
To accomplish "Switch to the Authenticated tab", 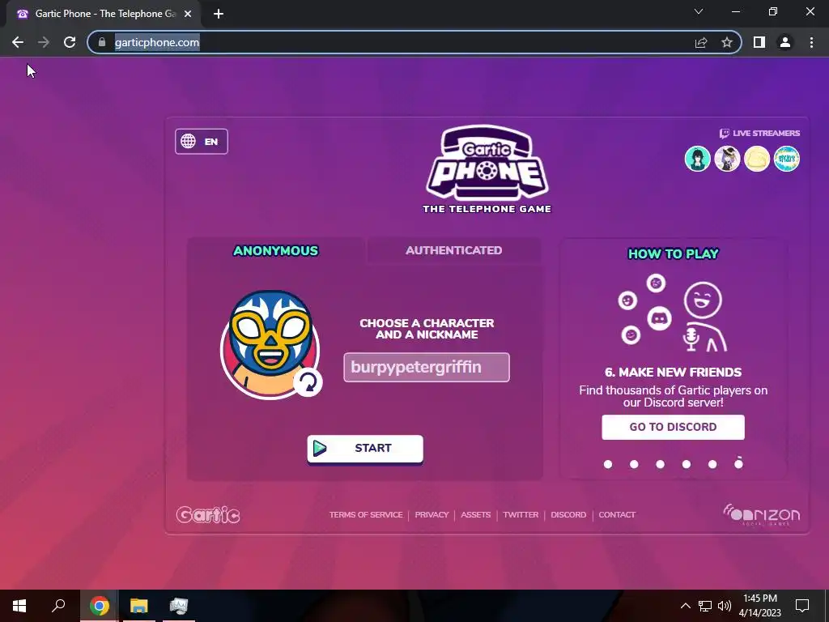I will coord(453,251).
